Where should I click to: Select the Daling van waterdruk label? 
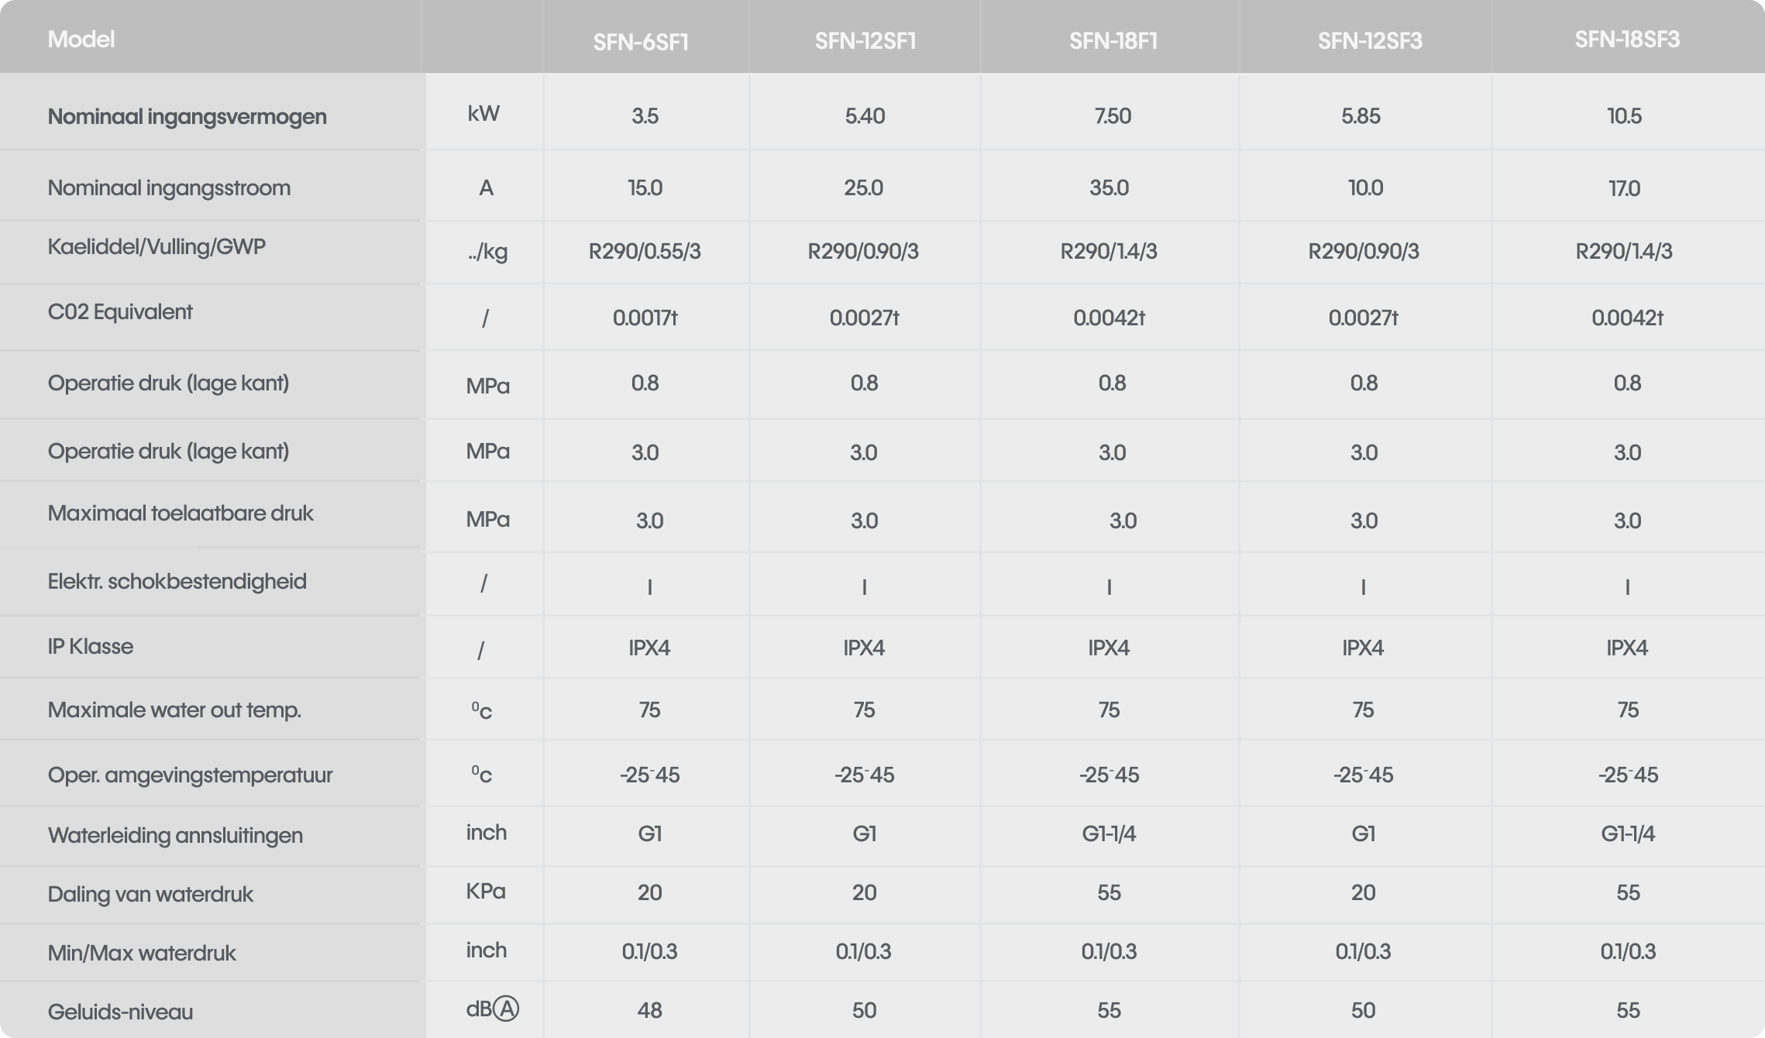tap(150, 895)
